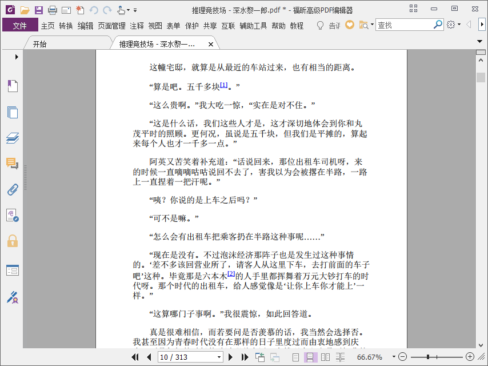Follow the footnote [2] link
Viewport: 488px width, 366px height.
231,274
